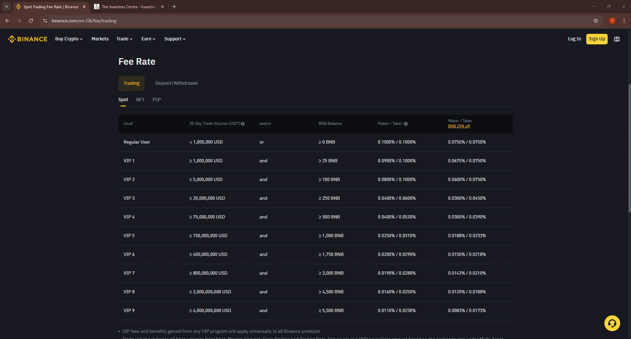Click the '≥ 4,500 BNB' balance cell
The height and width of the screenshot is (339, 631).
tap(331, 292)
